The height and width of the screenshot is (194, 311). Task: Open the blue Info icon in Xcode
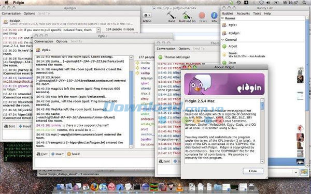tap(214, 16)
